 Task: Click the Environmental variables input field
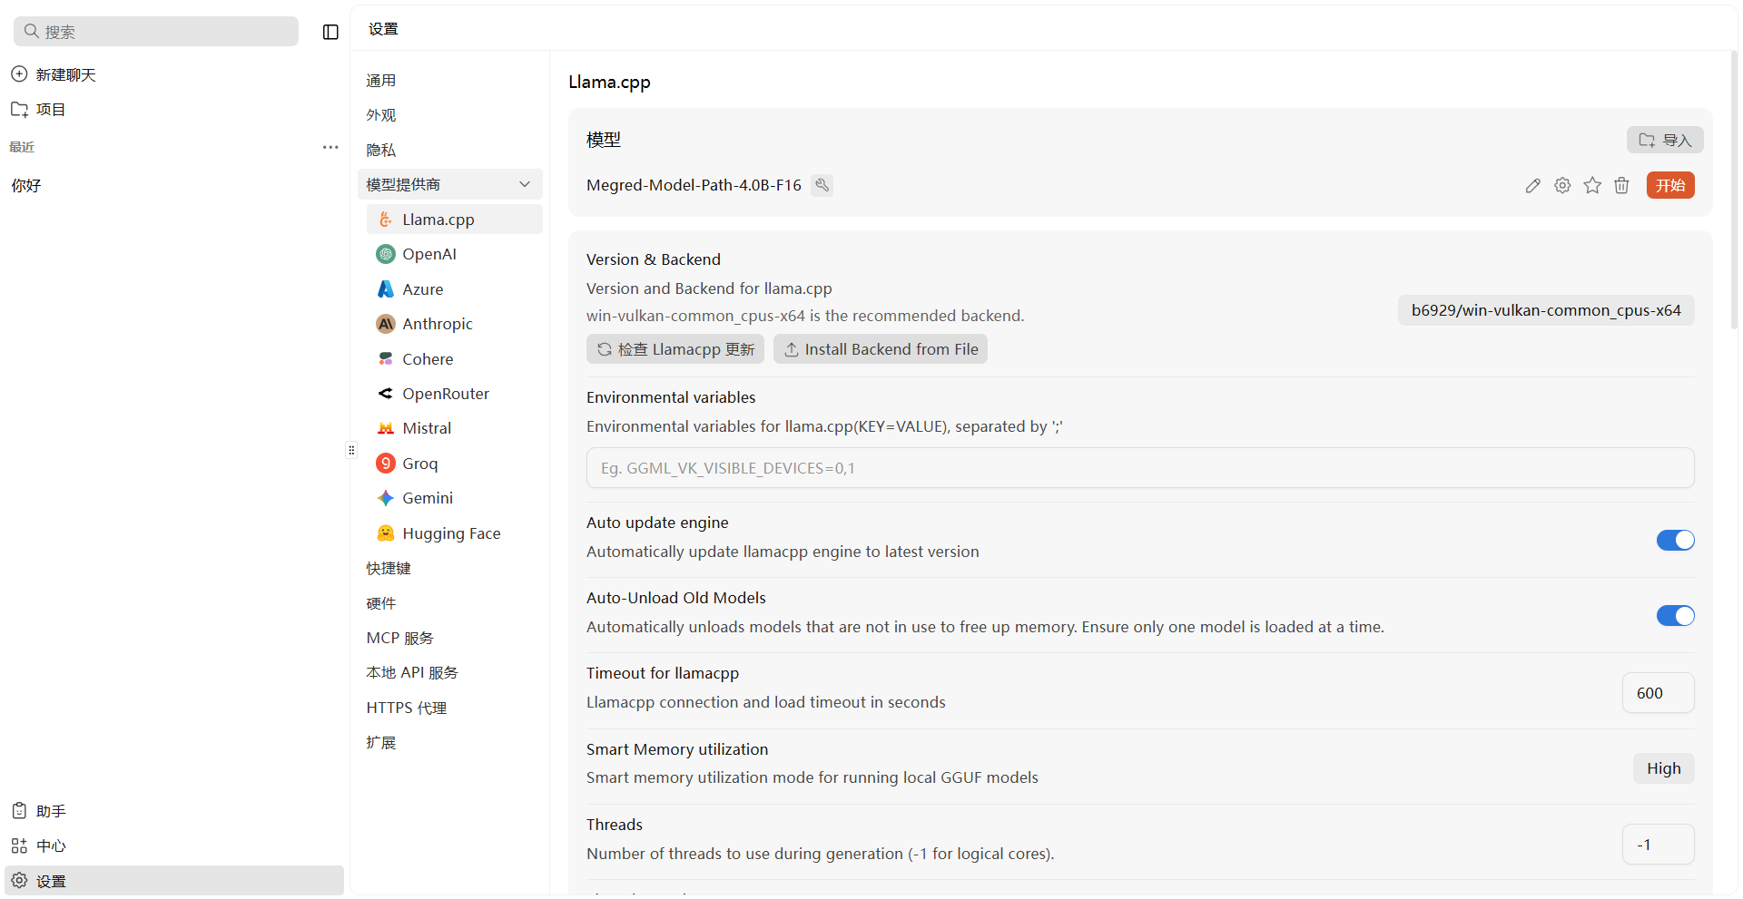(x=1140, y=468)
